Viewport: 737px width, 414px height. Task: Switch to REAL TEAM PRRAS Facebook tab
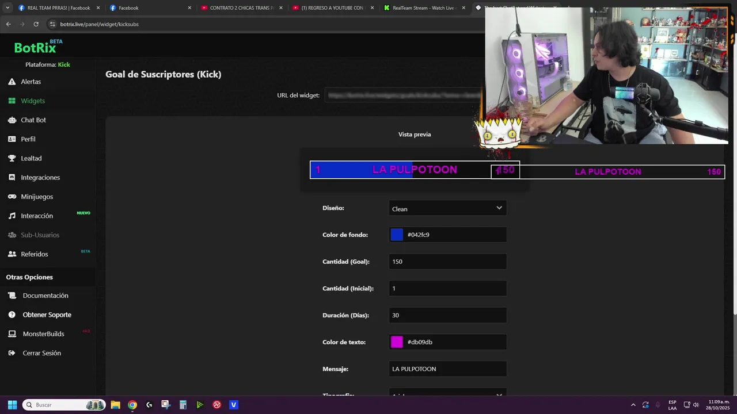click(x=58, y=8)
